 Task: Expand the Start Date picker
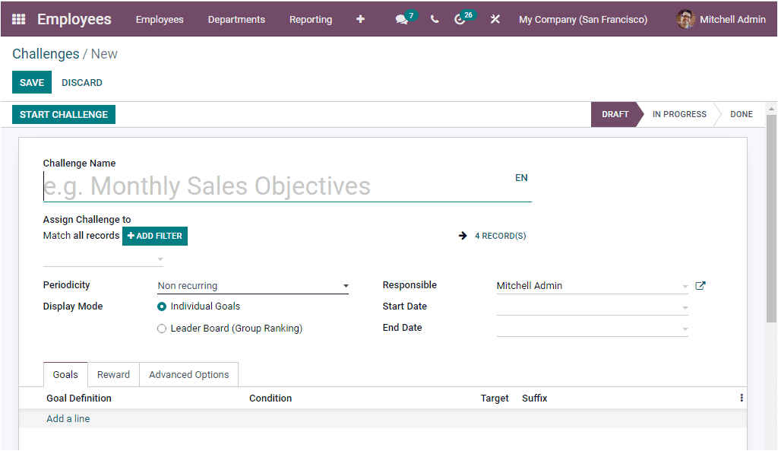[685, 306]
